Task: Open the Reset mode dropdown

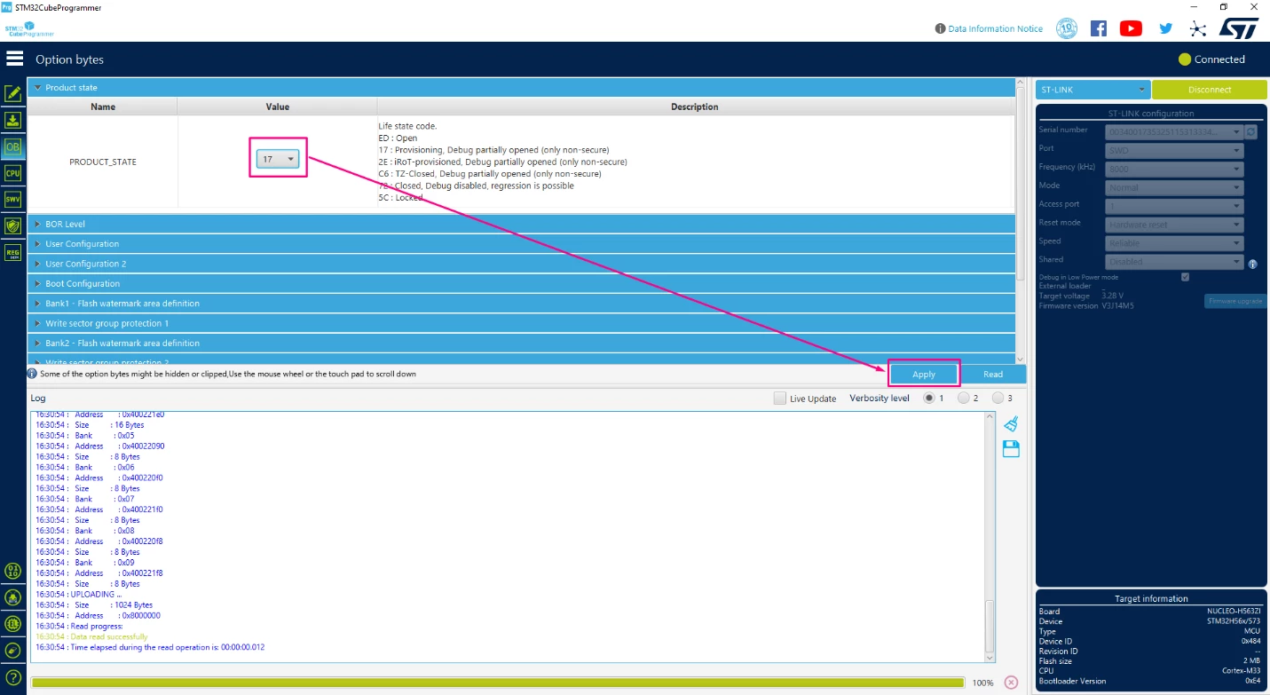Action: click(1174, 225)
